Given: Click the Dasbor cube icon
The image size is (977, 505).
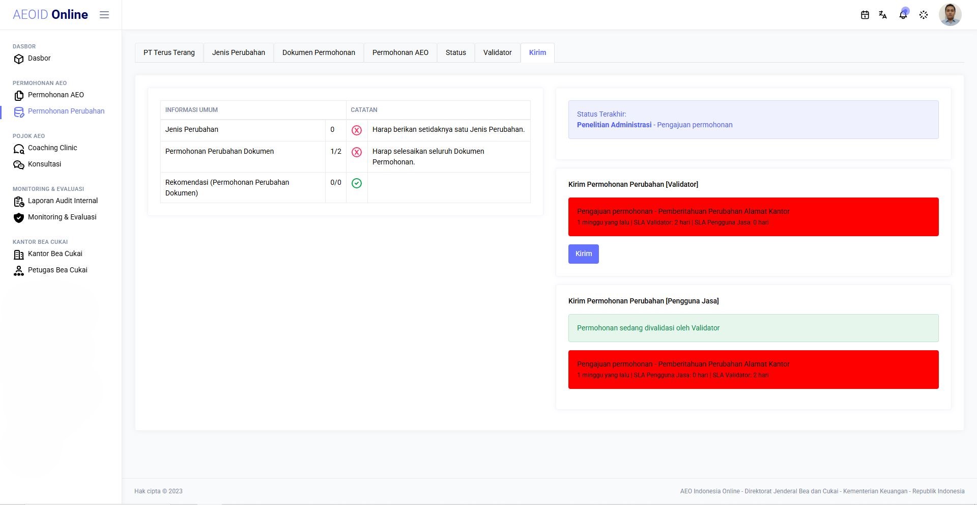Looking at the screenshot, I should point(19,59).
